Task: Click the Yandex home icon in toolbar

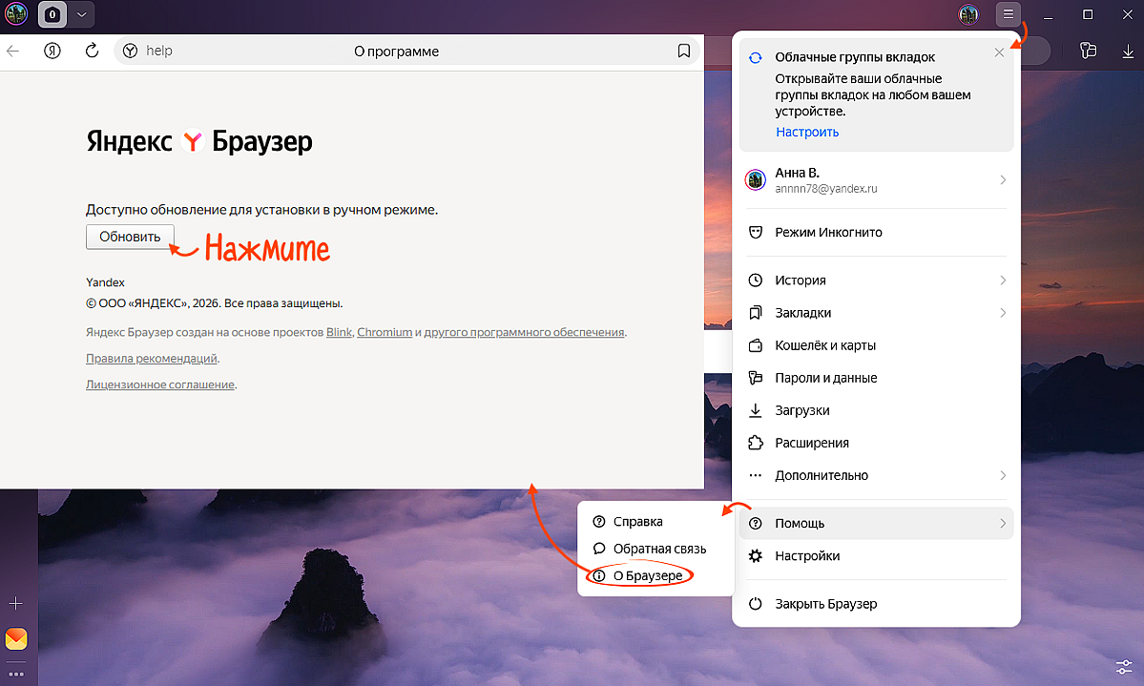Action: 52,52
